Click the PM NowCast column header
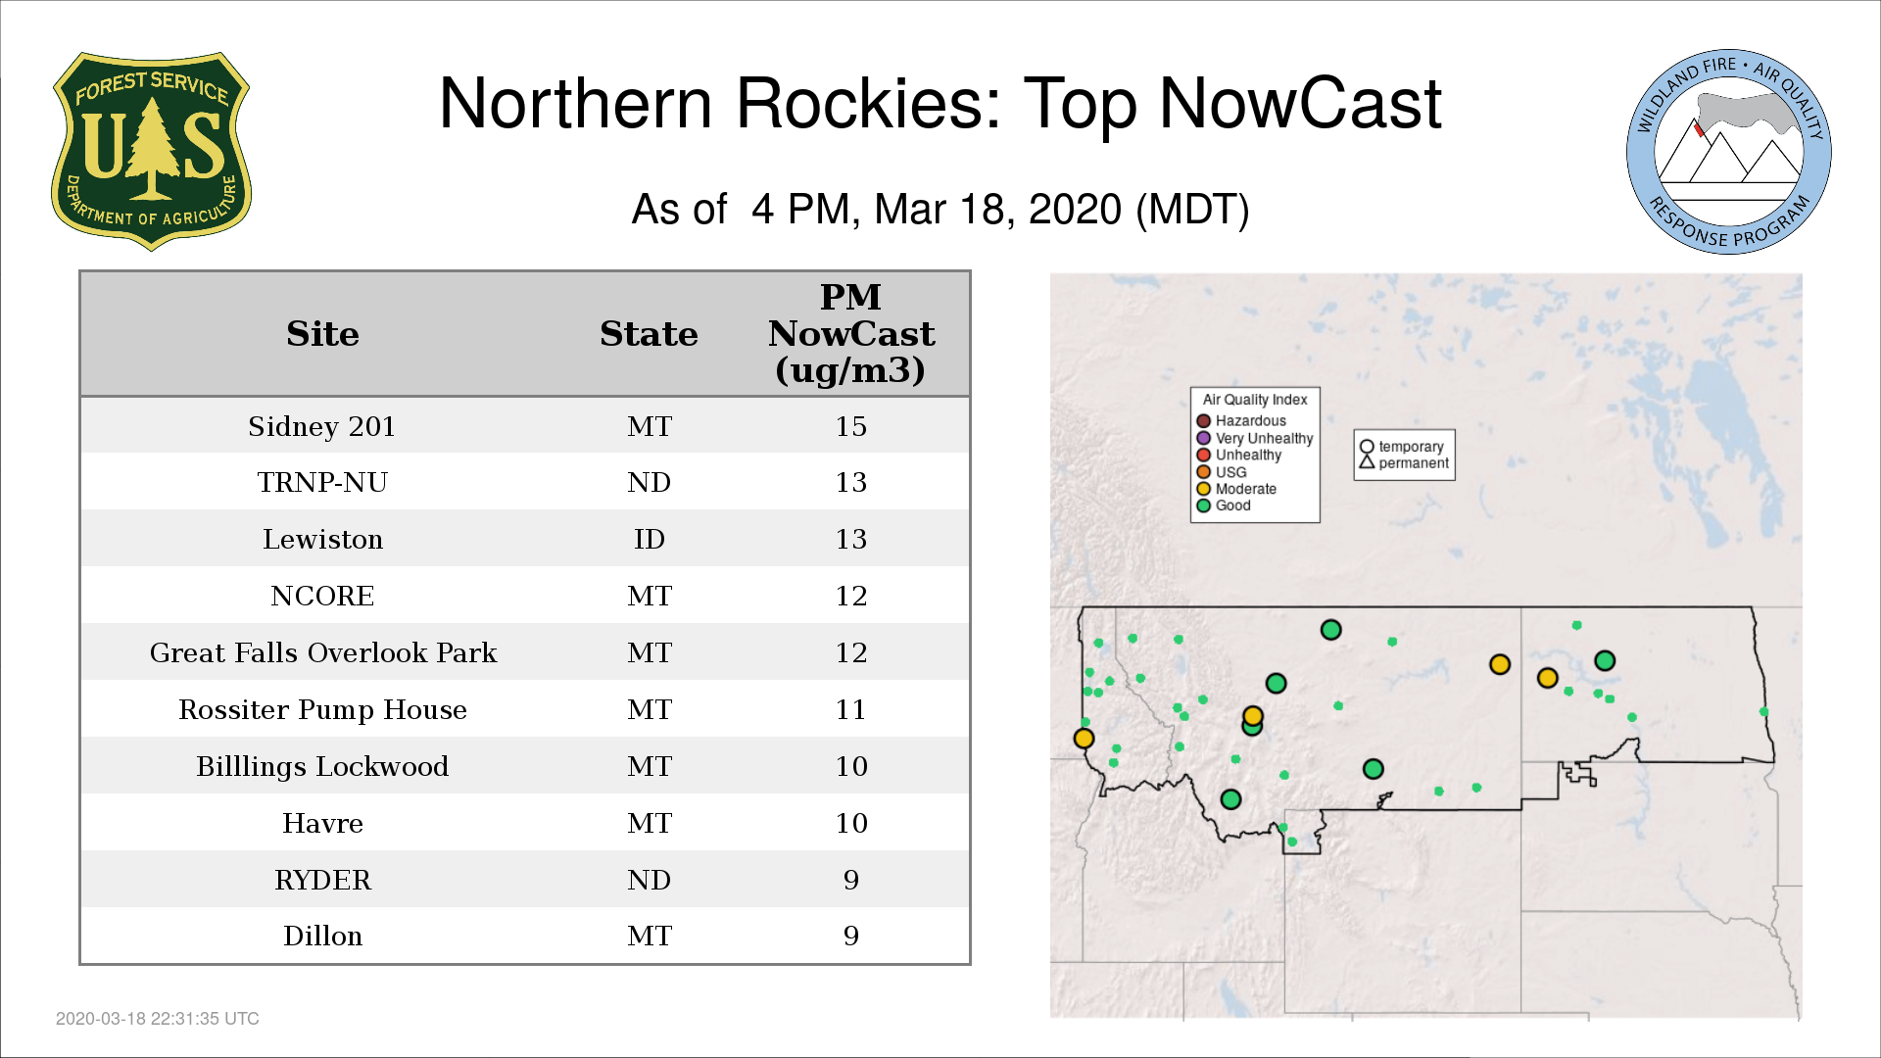 [850, 334]
